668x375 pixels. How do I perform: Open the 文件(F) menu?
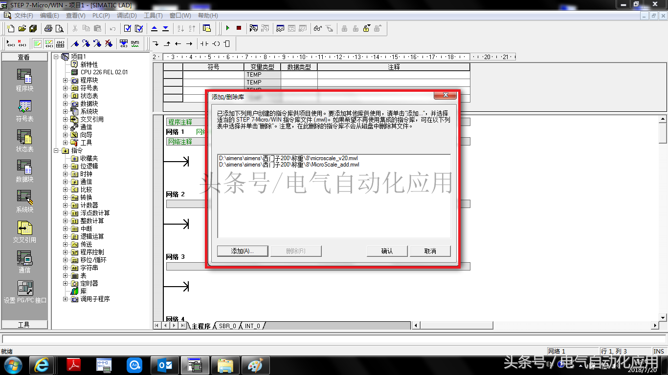click(x=24, y=16)
